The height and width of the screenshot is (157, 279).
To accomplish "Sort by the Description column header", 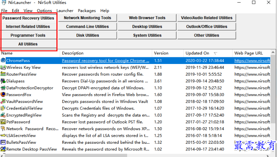I will pyautogui.click(x=106, y=53).
